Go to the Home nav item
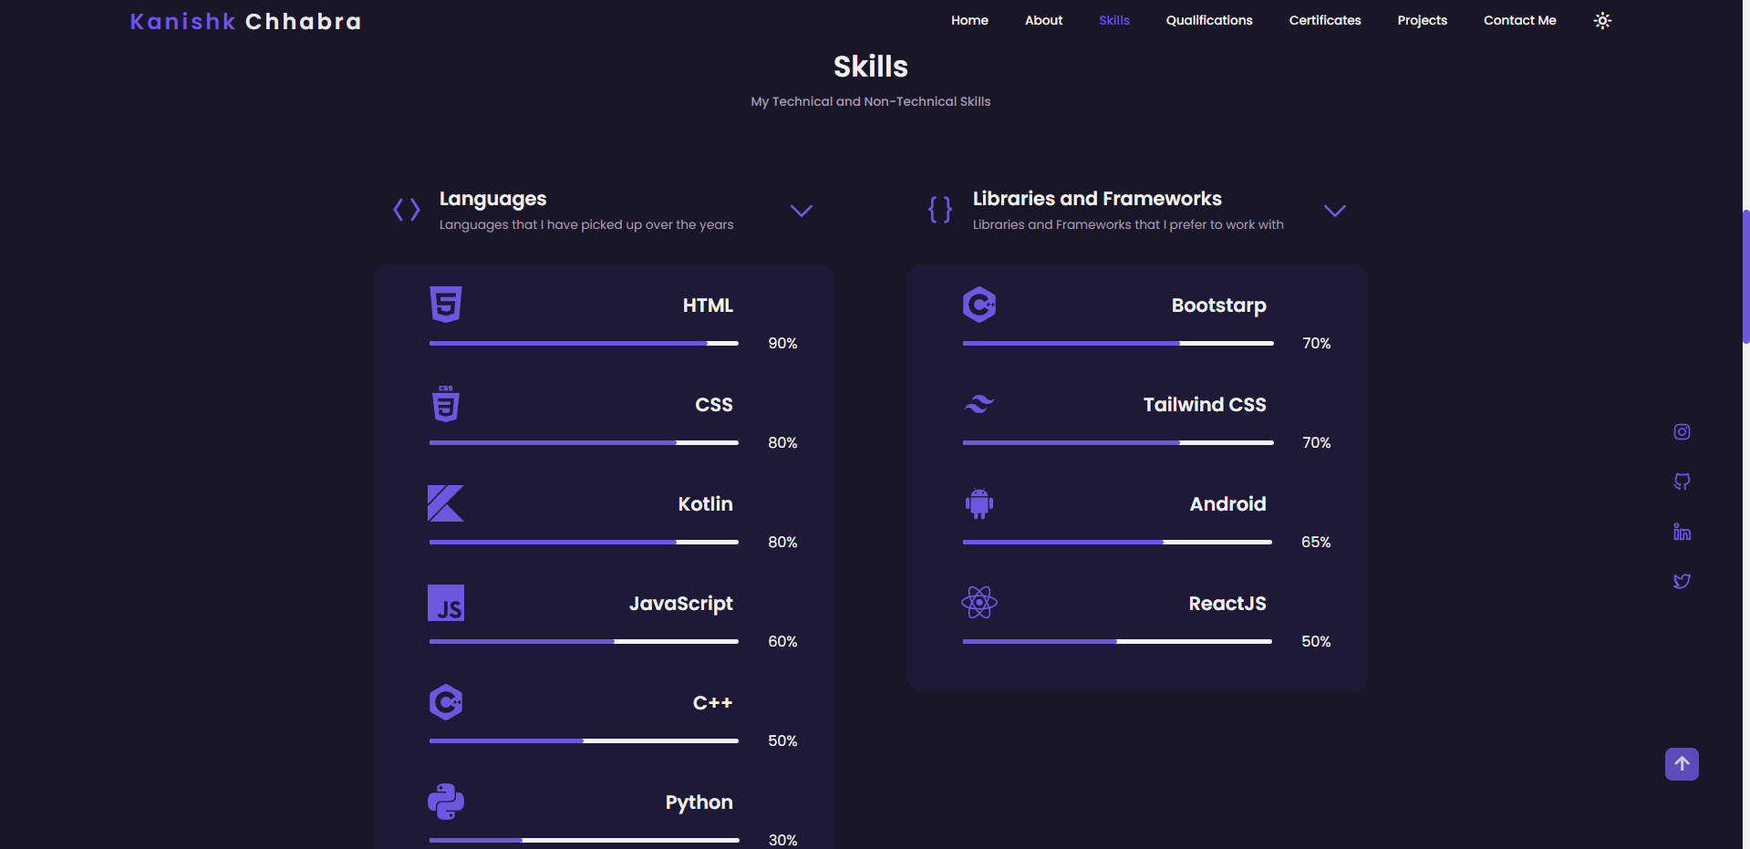Screen dimensions: 1750x849 969,20
